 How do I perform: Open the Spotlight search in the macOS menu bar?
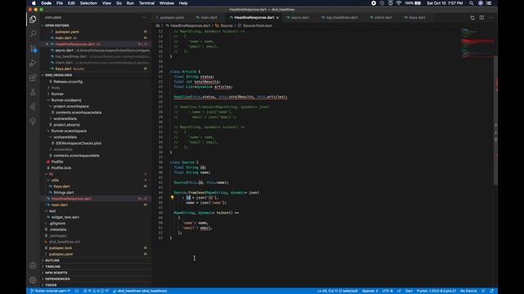click(x=472, y=3)
